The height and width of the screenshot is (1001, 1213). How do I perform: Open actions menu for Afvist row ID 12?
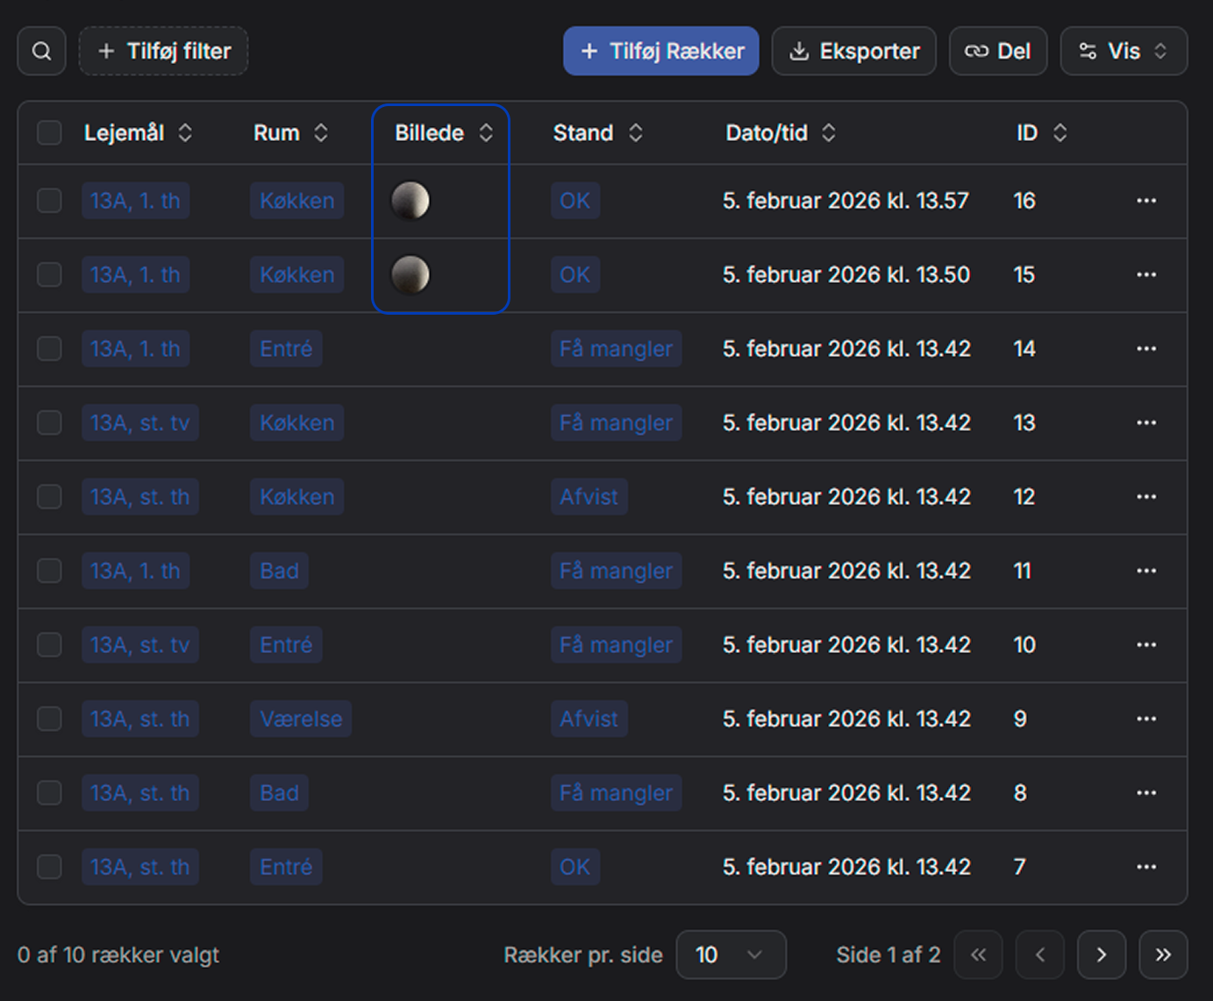point(1146,496)
